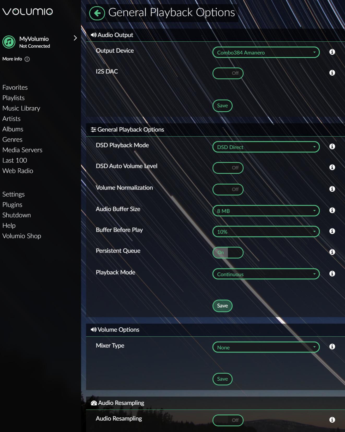Turn on Volume Normalization
Viewport: 345px width, 432px height.
pos(228,190)
